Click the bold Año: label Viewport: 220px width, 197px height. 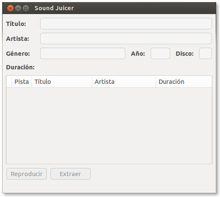point(138,54)
